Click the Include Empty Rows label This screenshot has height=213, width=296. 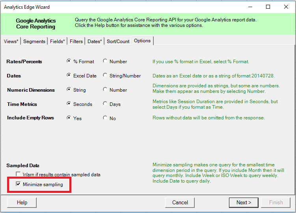pos(31,118)
